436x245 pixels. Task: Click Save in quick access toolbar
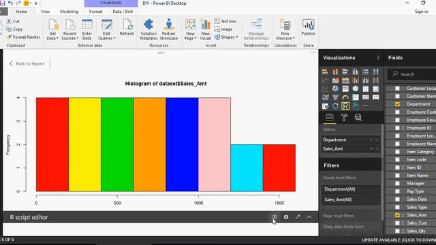tap(3, 3)
